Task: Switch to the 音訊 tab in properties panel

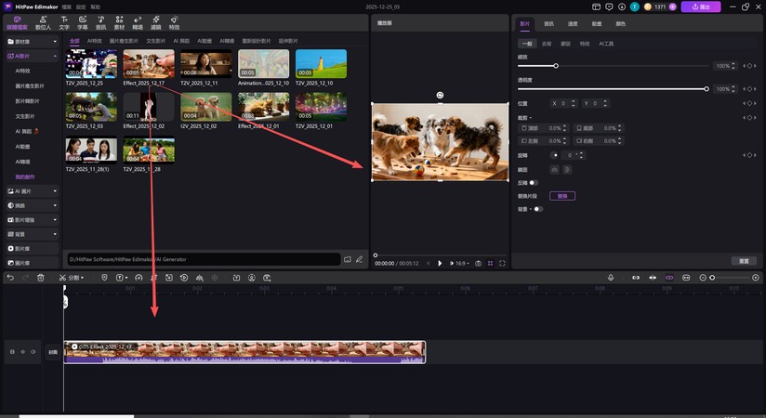Action: (x=549, y=23)
